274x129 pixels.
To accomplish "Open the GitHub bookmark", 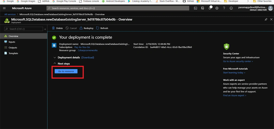I will coord(188,1).
